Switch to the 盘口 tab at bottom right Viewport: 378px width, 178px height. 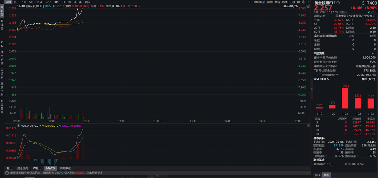tap(318, 175)
